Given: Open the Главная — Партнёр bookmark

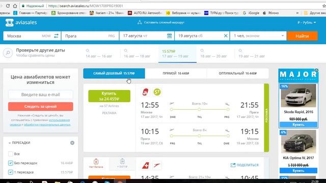Looking at the screenshot, I should click(31, 13).
